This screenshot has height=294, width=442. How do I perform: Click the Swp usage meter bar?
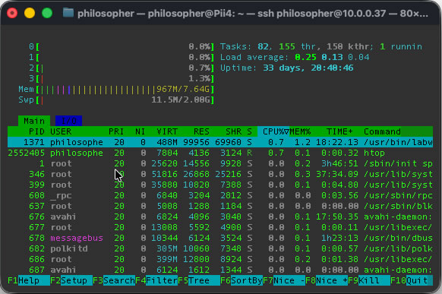(x=116, y=100)
